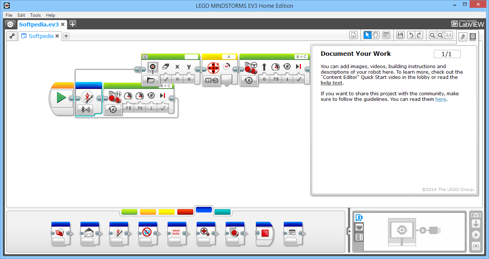Open the Gyro Sensor block mode selector
The width and height of the screenshot is (489, 259).
[x=212, y=80]
